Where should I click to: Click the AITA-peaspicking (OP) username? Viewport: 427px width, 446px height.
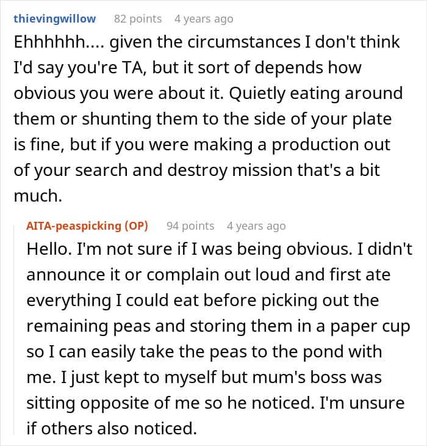pyautogui.click(x=87, y=226)
